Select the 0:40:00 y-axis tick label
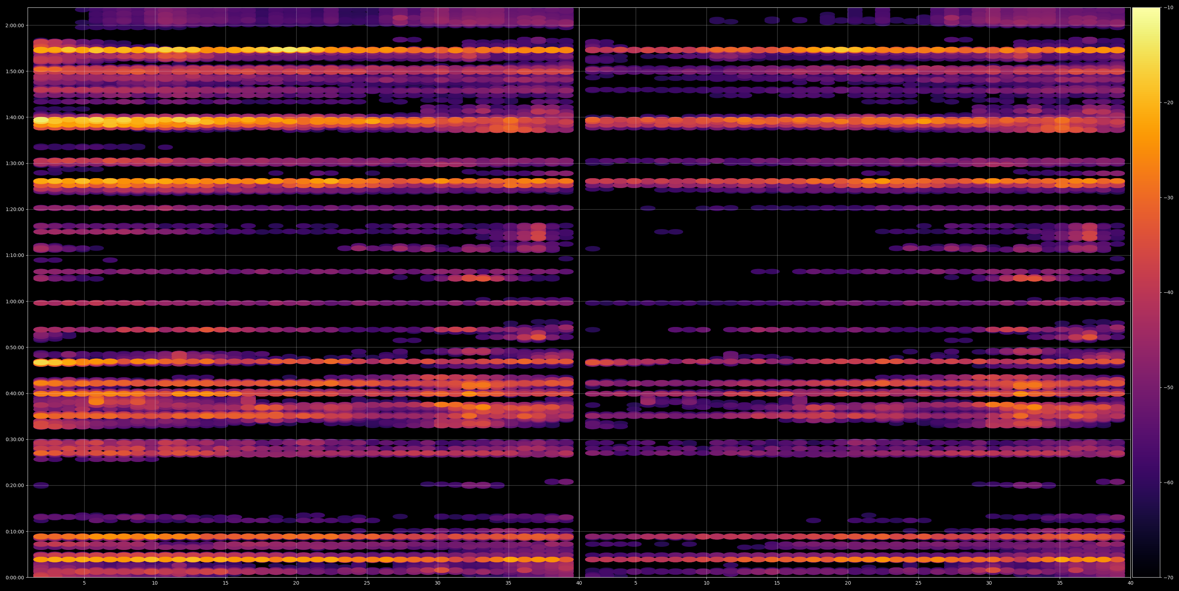 click(x=15, y=393)
